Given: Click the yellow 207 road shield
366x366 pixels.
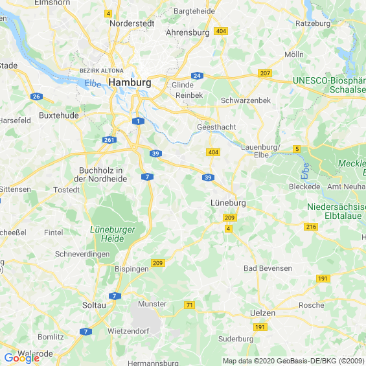Looking at the screenshot, I should pos(265,73).
